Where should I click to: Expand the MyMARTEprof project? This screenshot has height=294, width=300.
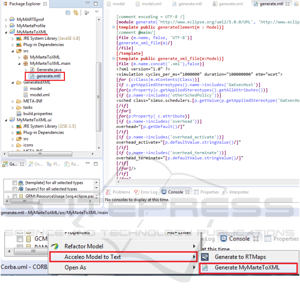(6, 19)
